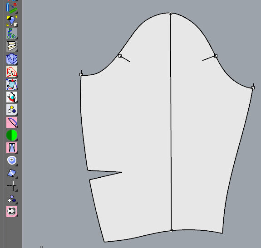Select the folded fabric layers icon
The height and width of the screenshot is (248, 261).
tap(12, 46)
